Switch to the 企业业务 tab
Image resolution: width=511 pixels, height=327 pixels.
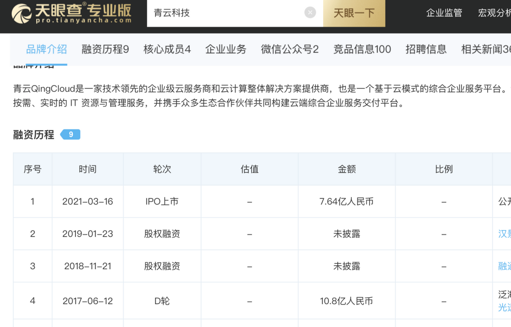tap(226, 49)
